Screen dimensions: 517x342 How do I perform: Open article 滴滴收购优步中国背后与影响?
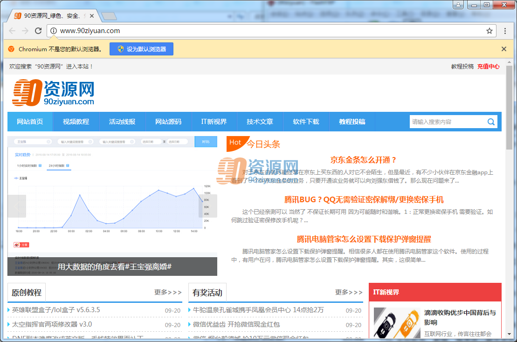click(x=460, y=317)
